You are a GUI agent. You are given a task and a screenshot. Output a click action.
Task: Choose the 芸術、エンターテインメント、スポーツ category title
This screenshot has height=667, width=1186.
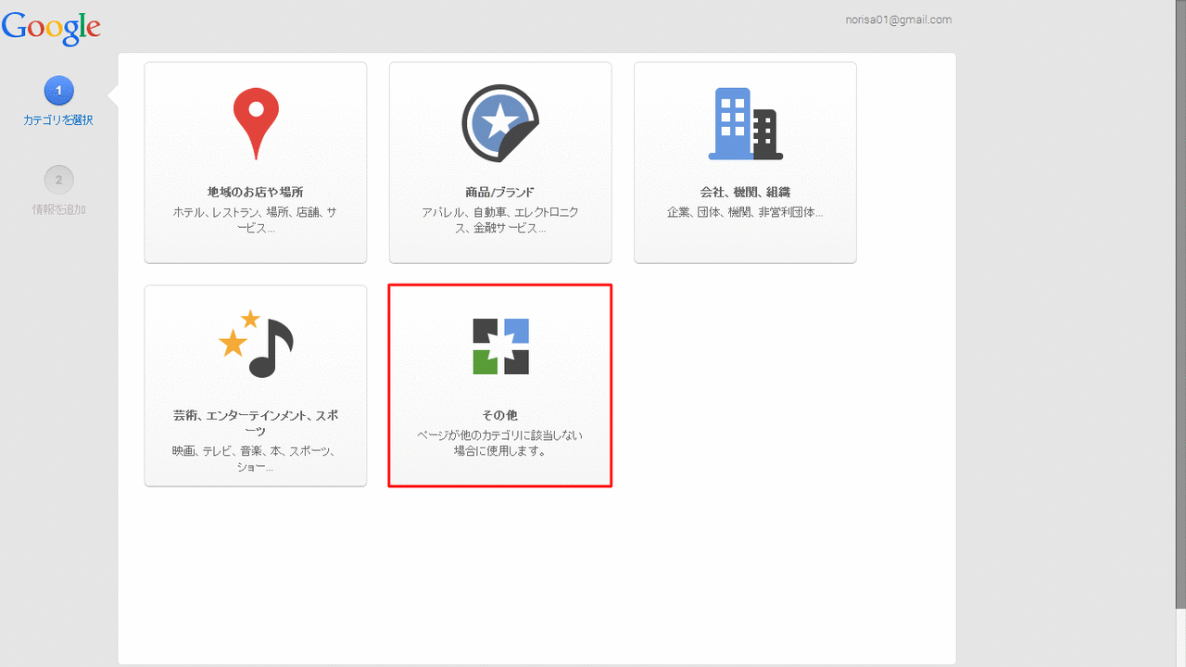coord(256,423)
